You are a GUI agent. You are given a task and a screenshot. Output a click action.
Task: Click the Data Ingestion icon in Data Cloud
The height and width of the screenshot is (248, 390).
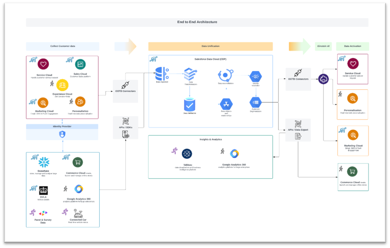162,74
